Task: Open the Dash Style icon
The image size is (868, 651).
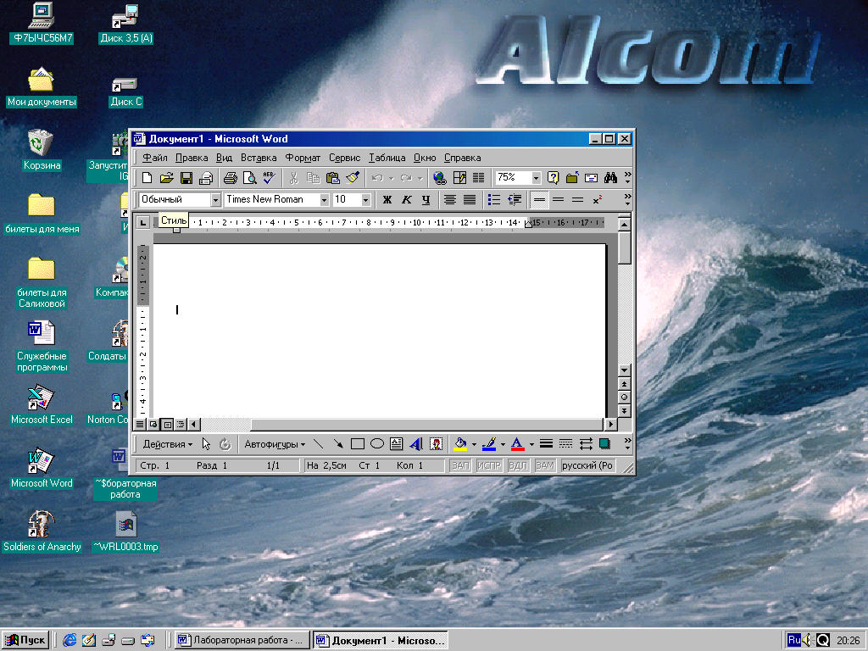Action: 565,444
